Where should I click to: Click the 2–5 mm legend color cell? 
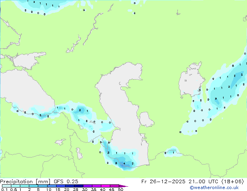pyautogui.click(x=34, y=186)
